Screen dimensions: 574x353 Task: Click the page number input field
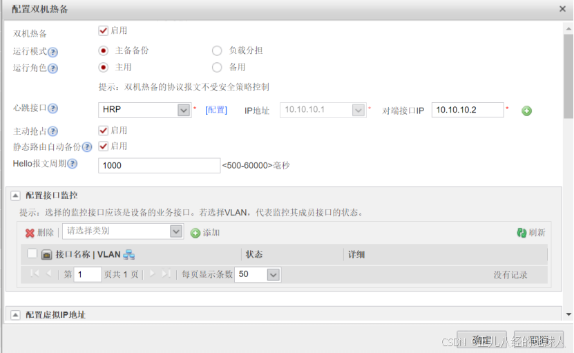tap(88, 274)
